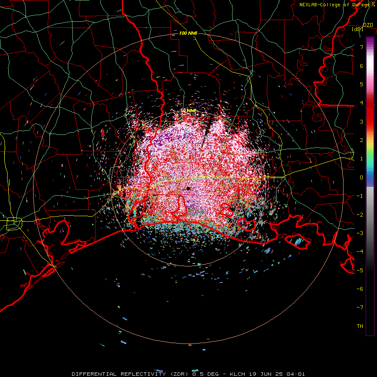
Task: Click the 100 NMI range ring label
Action: (188, 33)
